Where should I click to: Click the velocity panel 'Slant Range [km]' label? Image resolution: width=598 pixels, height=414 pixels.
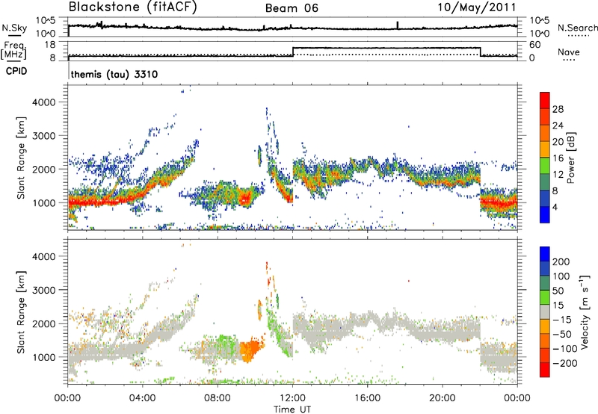click(21, 312)
